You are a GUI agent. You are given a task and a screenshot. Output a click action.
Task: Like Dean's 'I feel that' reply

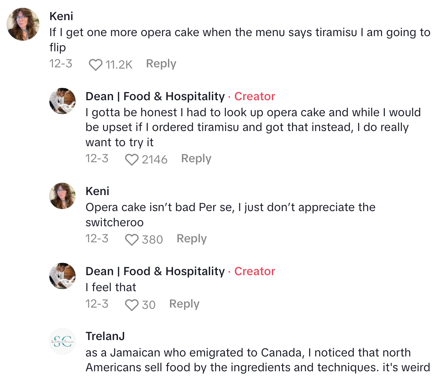pyautogui.click(x=132, y=305)
